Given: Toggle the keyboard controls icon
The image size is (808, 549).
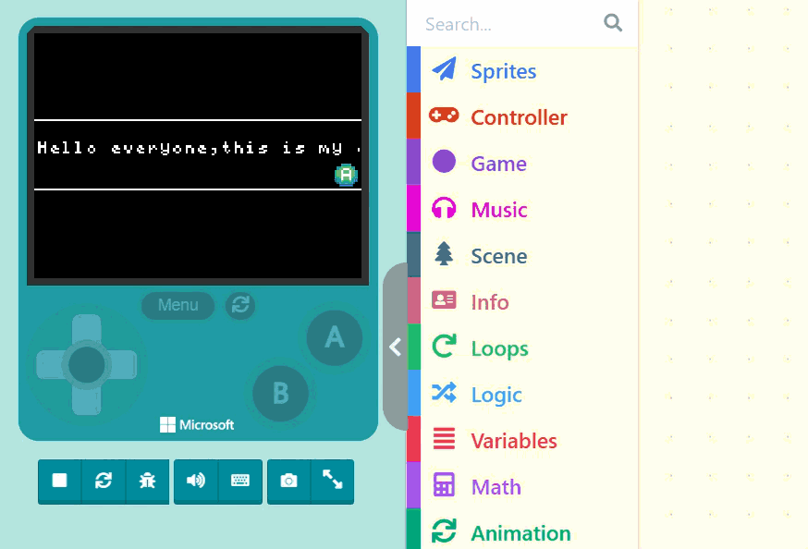Looking at the screenshot, I should tap(240, 481).
